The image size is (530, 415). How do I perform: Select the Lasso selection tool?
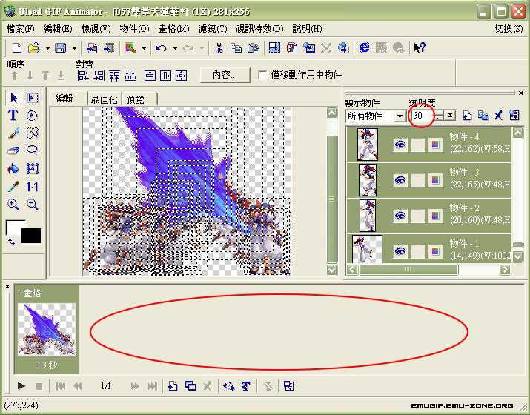[x=32, y=150]
